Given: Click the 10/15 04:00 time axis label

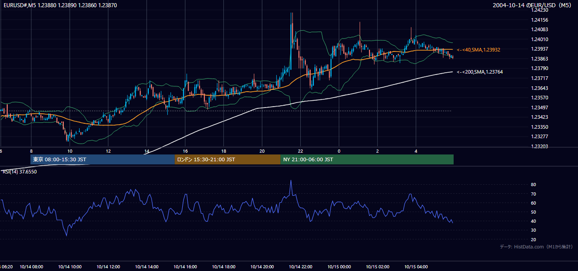Looking at the screenshot, I should point(416,267).
